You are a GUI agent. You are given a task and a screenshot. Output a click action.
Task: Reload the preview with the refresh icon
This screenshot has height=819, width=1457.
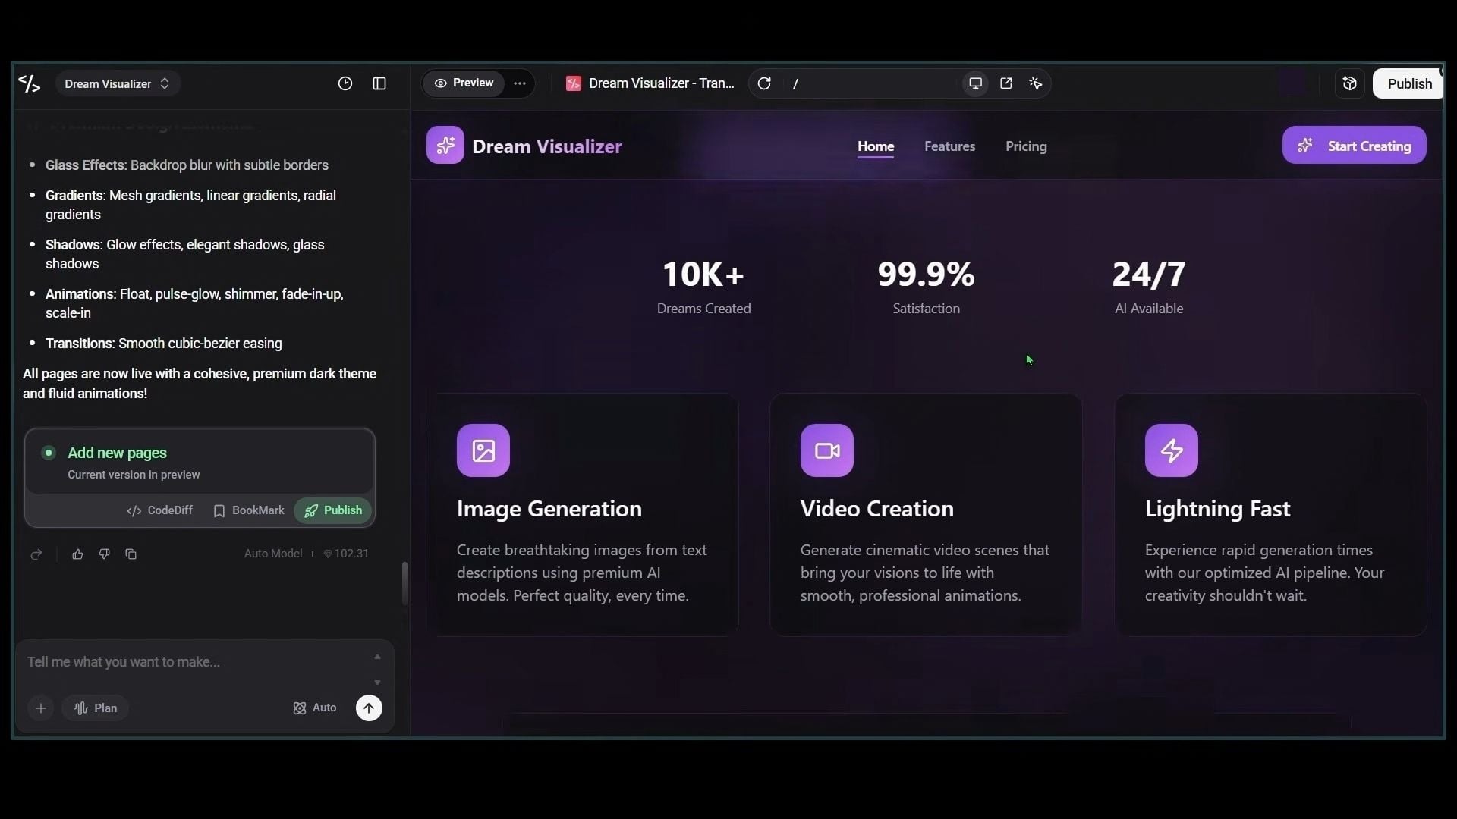click(x=764, y=83)
